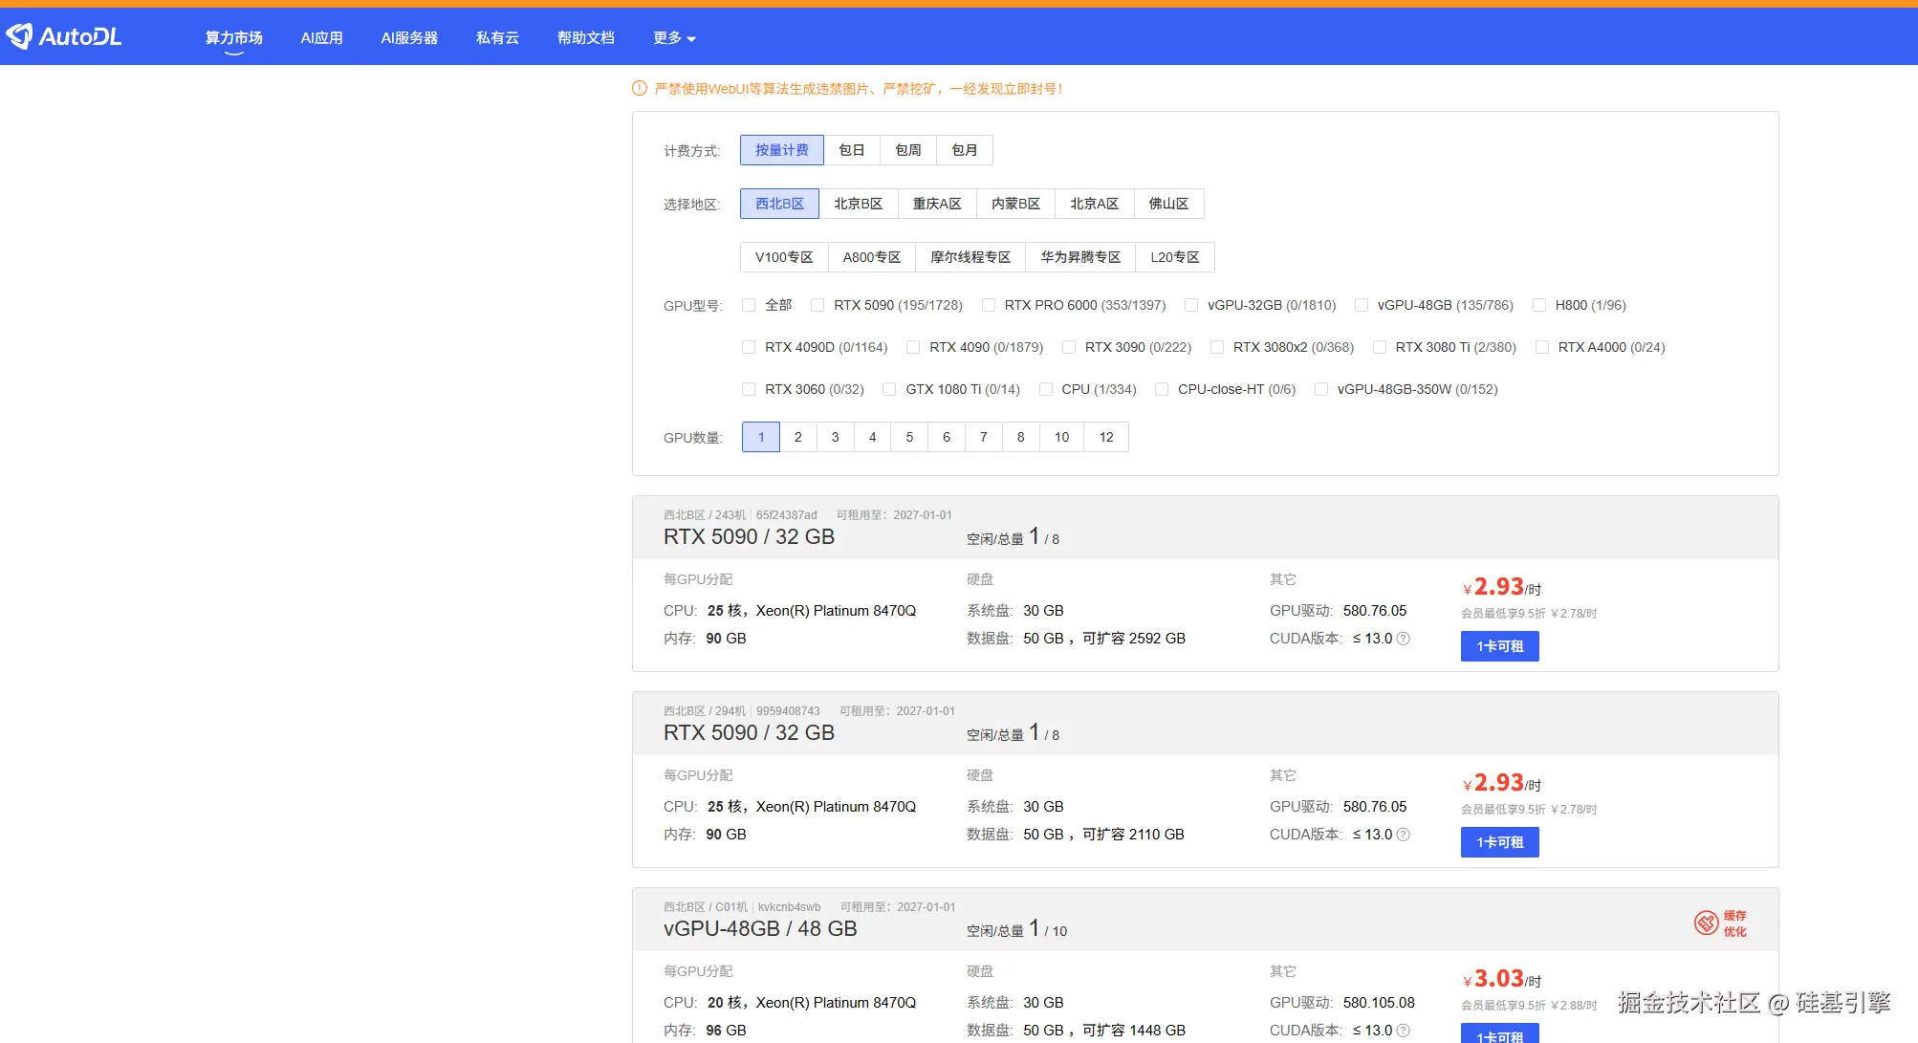Switch billing to 包月
The height and width of the screenshot is (1043, 1918).
click(x=964, y=150)
